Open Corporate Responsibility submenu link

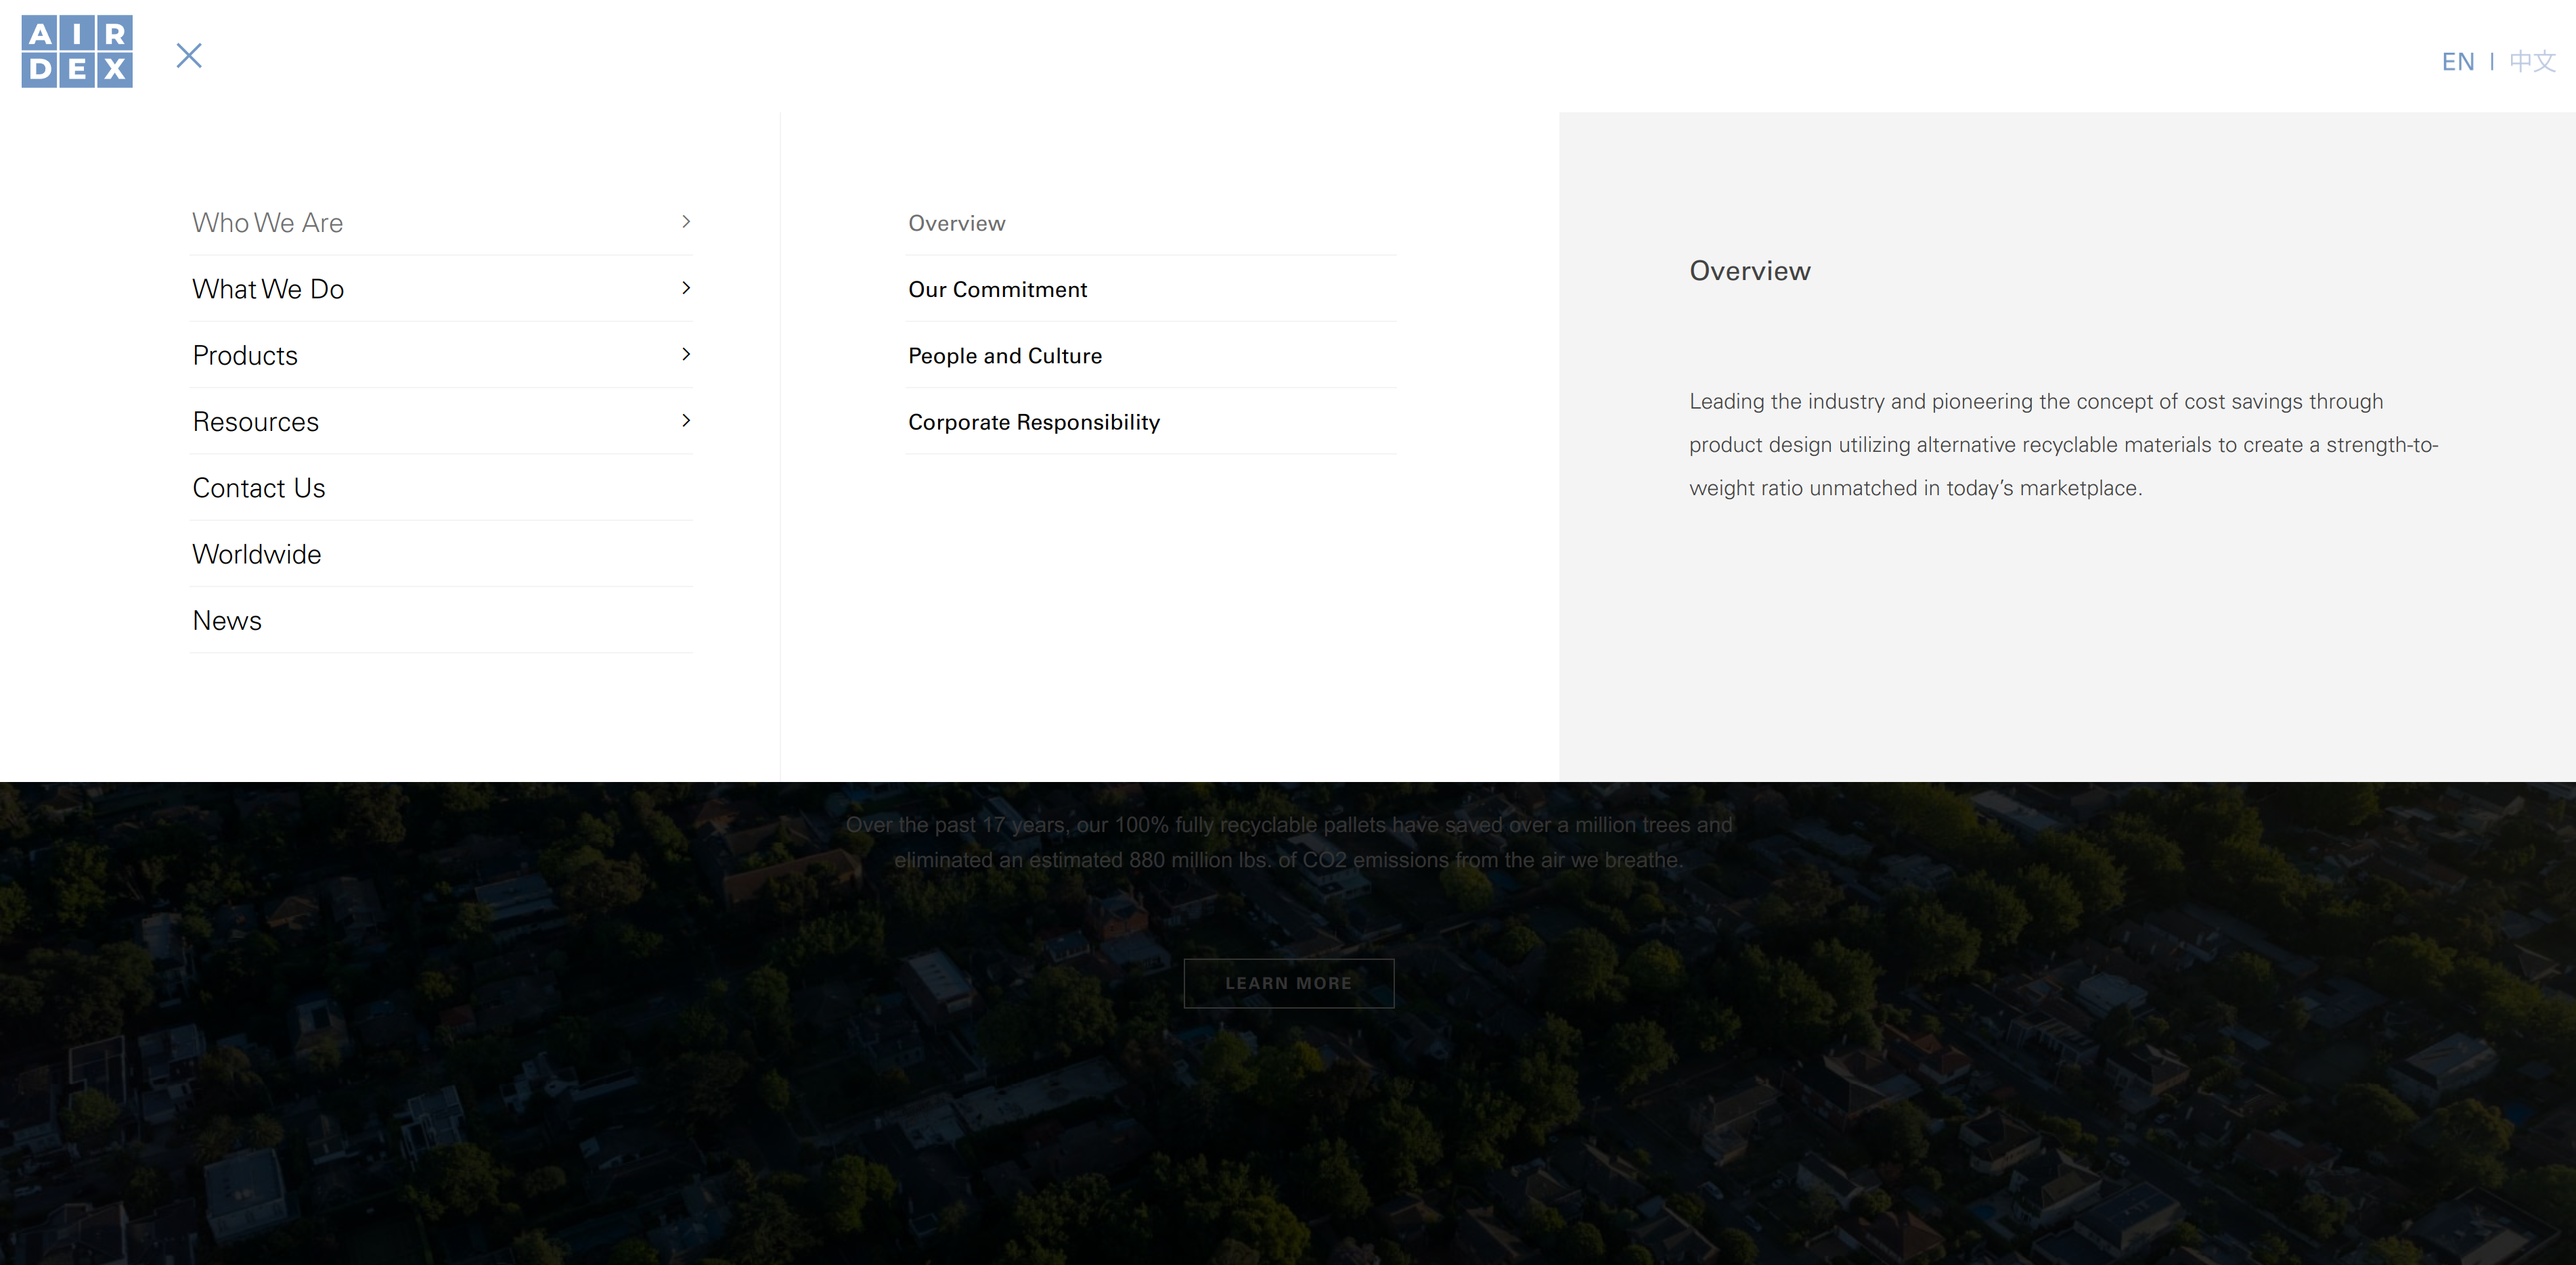1033,421
